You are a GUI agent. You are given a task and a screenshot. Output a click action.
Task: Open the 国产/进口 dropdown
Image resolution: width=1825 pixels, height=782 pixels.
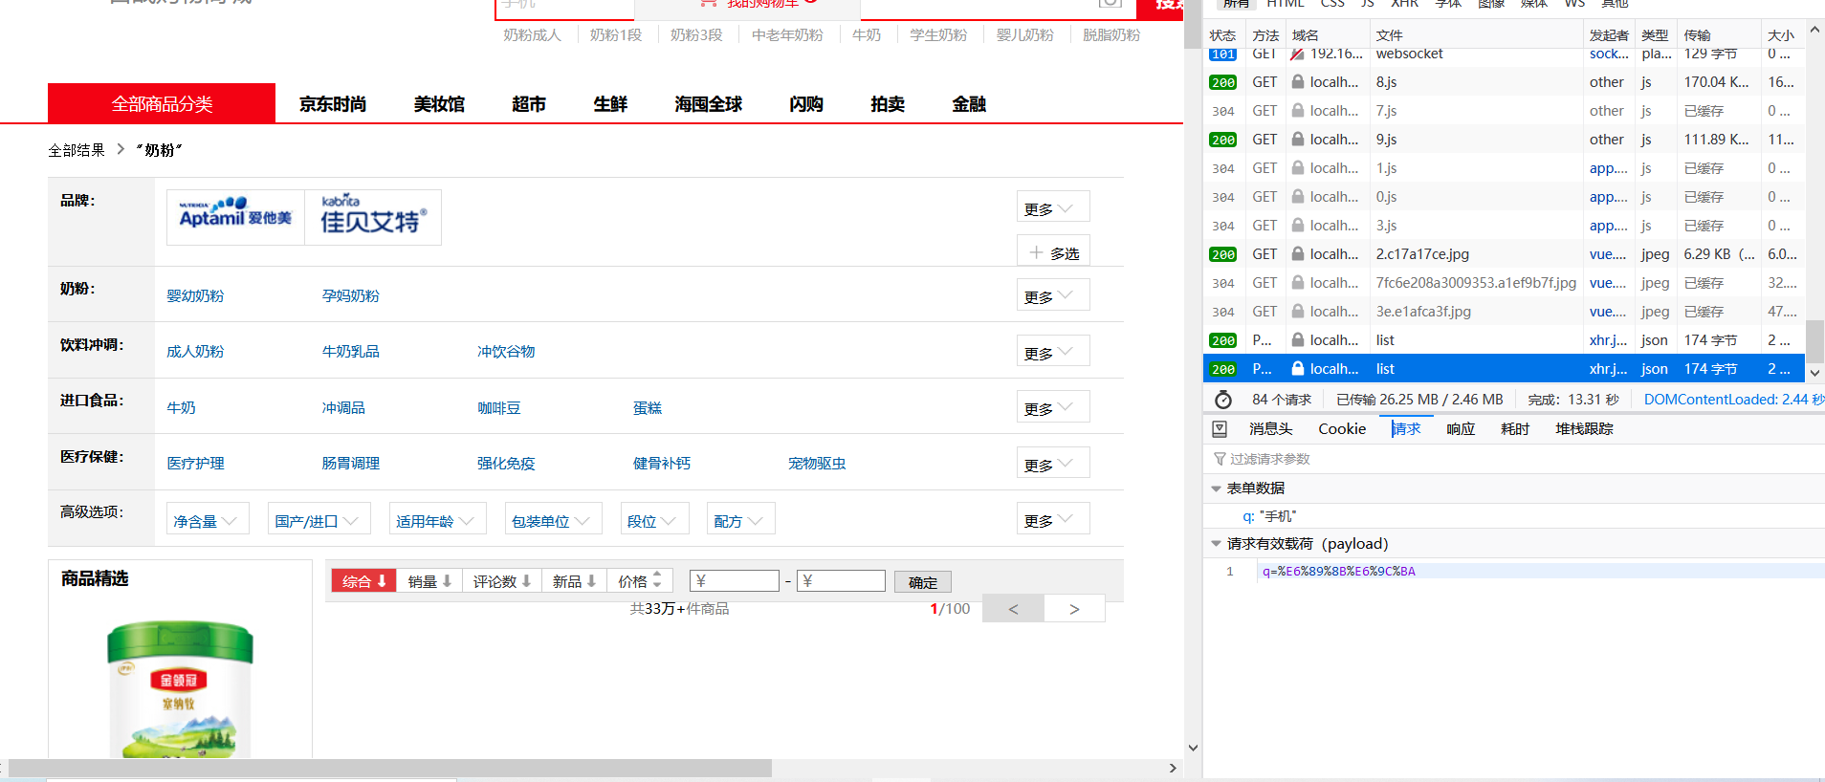coord(319,520)
